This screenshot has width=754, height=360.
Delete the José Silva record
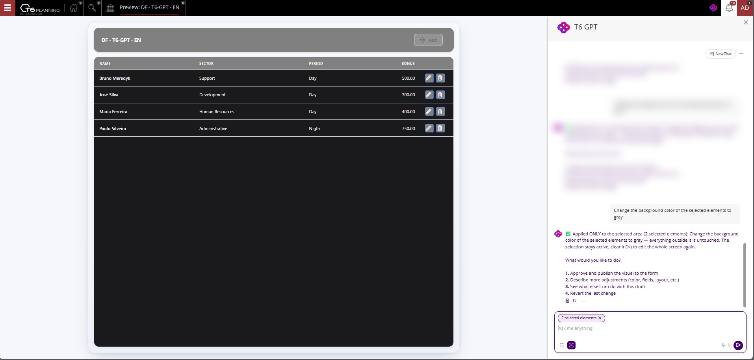pos(440,95)
